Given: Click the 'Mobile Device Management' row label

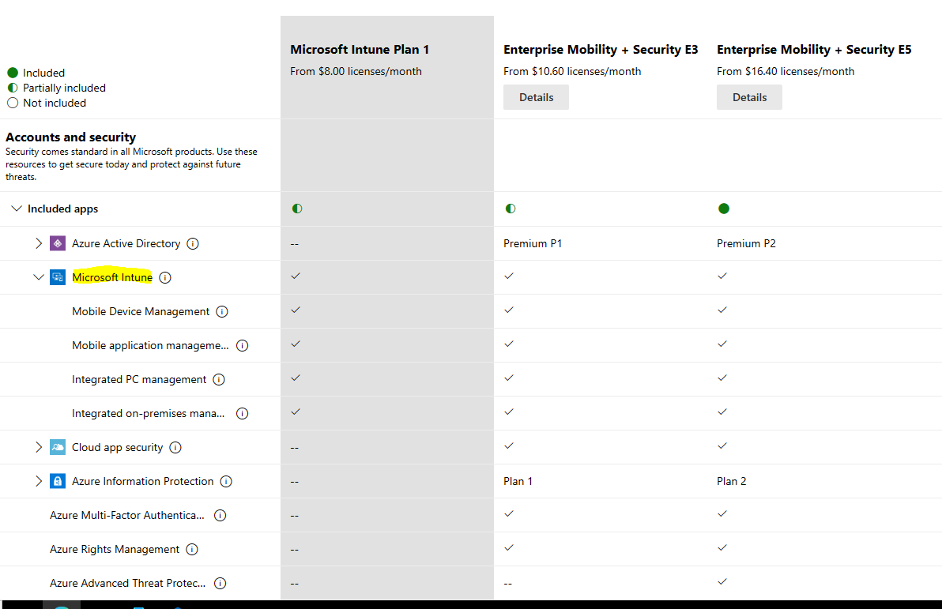Looking at the screenshot, I should (x=141, y=312).
